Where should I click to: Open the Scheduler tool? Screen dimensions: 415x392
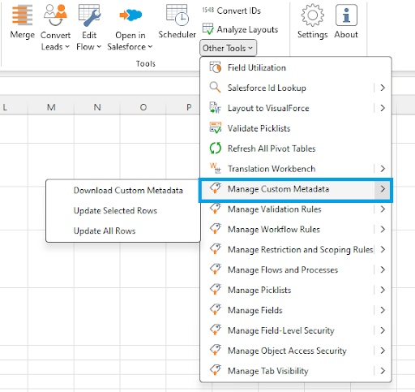[x=177, y=22]
